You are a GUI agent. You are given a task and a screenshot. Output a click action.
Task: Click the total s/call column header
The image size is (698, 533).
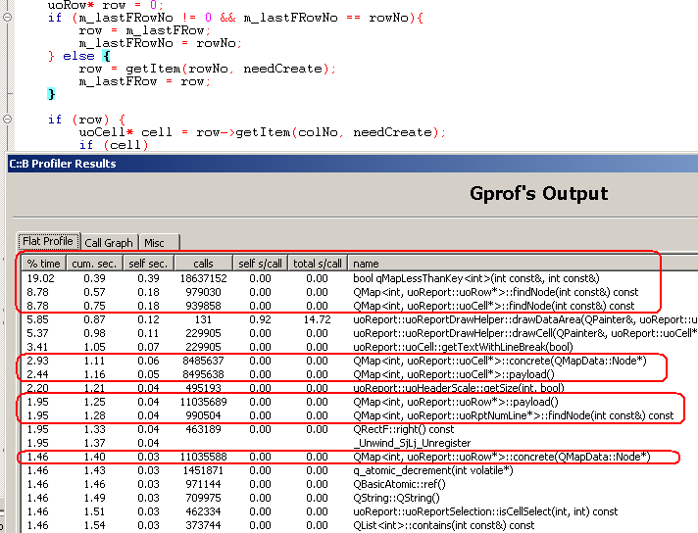point(319,264)
